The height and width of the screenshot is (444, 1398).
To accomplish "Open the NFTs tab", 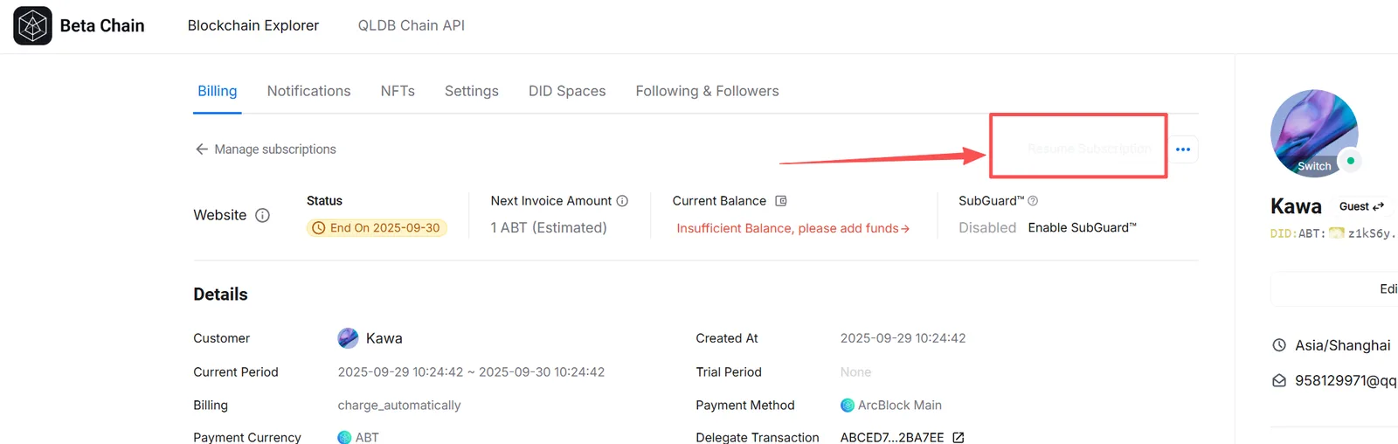I will (398, 91).
